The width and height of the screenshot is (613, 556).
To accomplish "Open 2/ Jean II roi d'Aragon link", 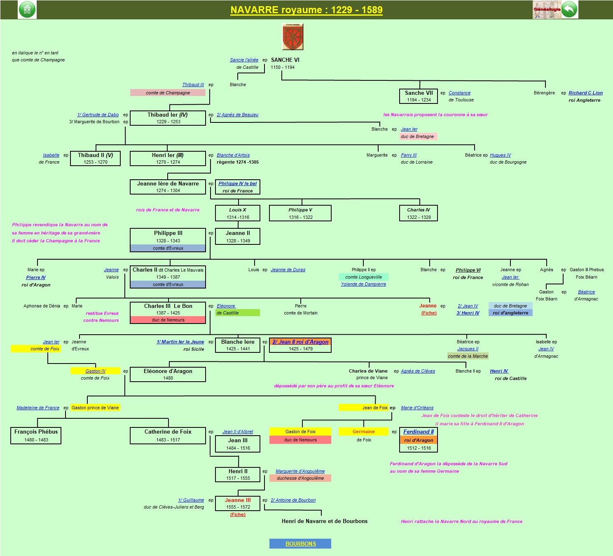I will (300, 342).
